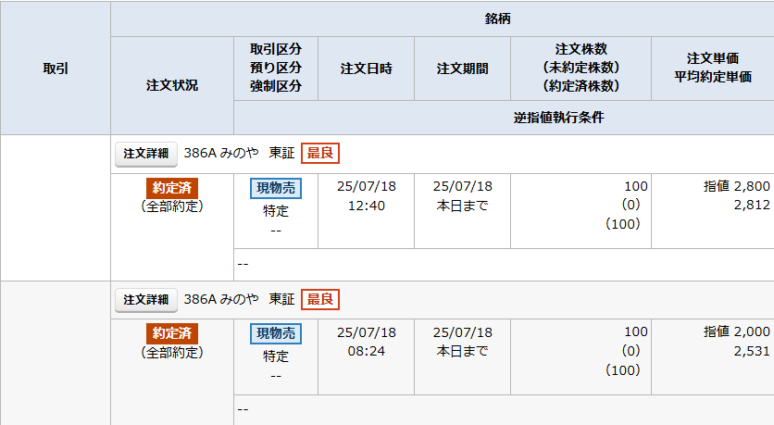Click the 注文日時 column header

click(x=367, y=69)
